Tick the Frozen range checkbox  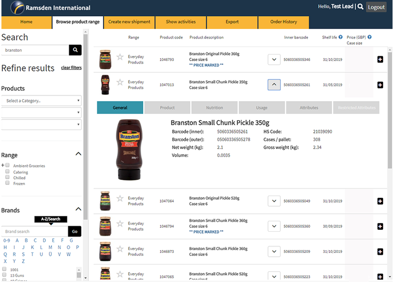(7, 183)
